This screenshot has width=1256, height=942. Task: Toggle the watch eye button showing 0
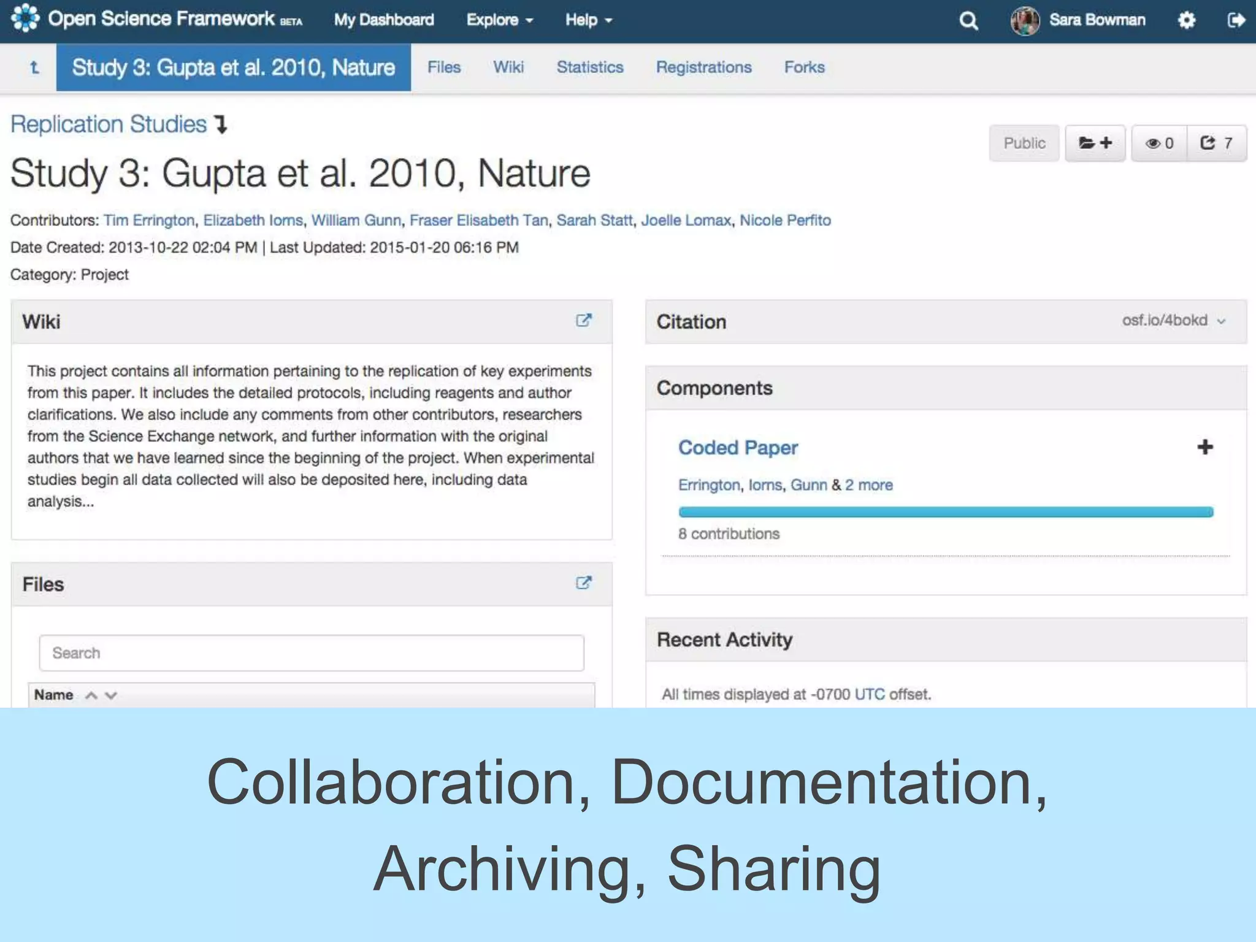pyautogui.click(x=1159, y=143)
